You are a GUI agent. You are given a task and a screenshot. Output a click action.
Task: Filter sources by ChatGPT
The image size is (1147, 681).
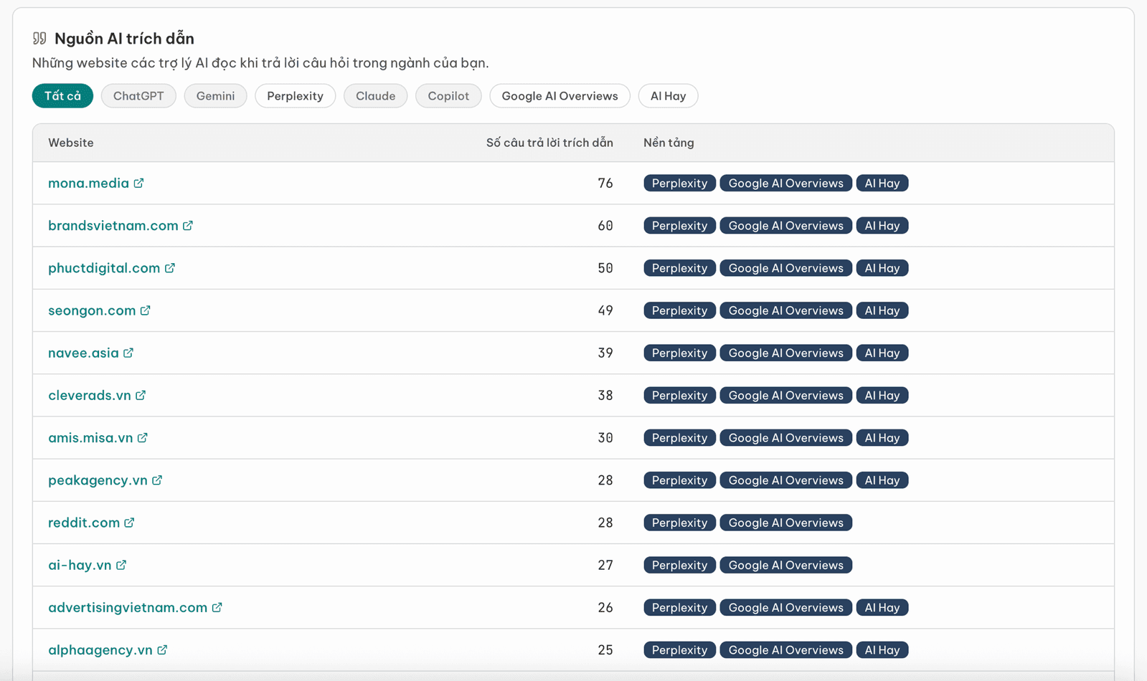138,96
